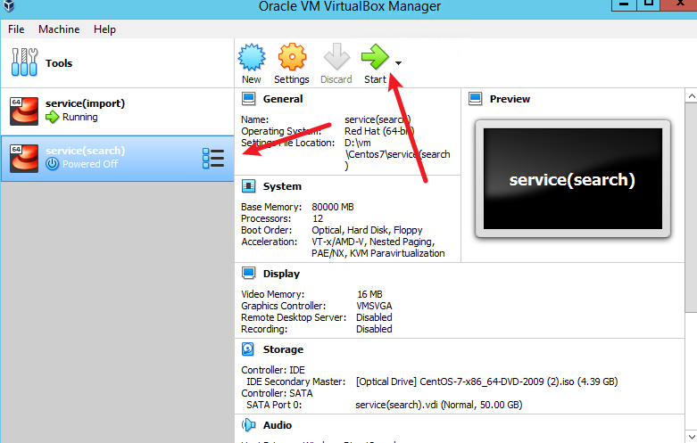697x443 pixels.
Task: Open the service(search) machine tools menu icon
Action: [x=213, y=159]
